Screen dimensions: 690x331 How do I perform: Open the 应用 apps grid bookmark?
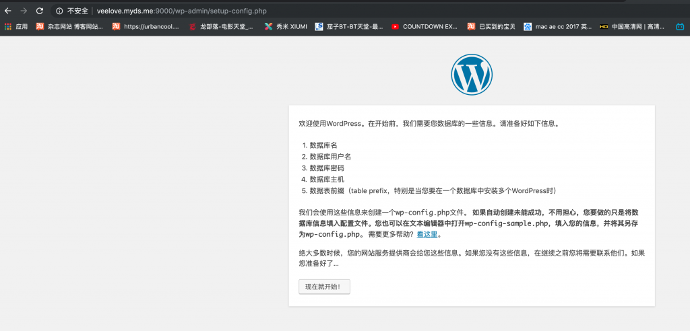[x=16, y=26]
